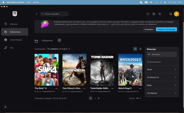This screenshot has height=113, width=184.
Task: Open the gift icon in header
Action: 154,14
